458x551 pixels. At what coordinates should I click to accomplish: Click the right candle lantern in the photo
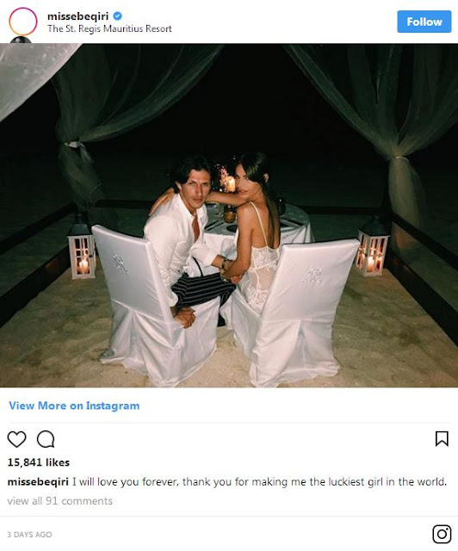click(373, 250)
